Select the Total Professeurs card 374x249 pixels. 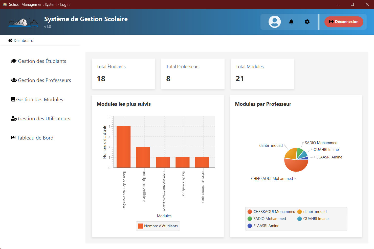point(193,74)
